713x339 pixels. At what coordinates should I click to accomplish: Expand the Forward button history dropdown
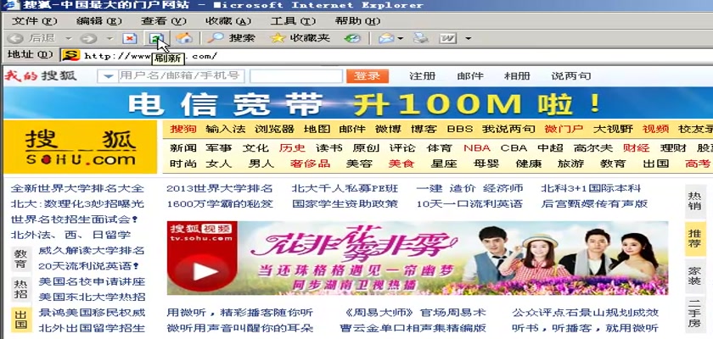109,39
